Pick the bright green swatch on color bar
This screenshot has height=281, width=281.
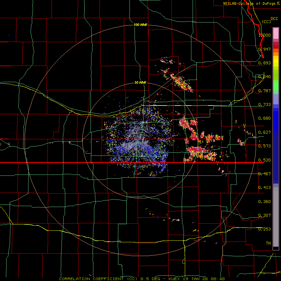276,85
